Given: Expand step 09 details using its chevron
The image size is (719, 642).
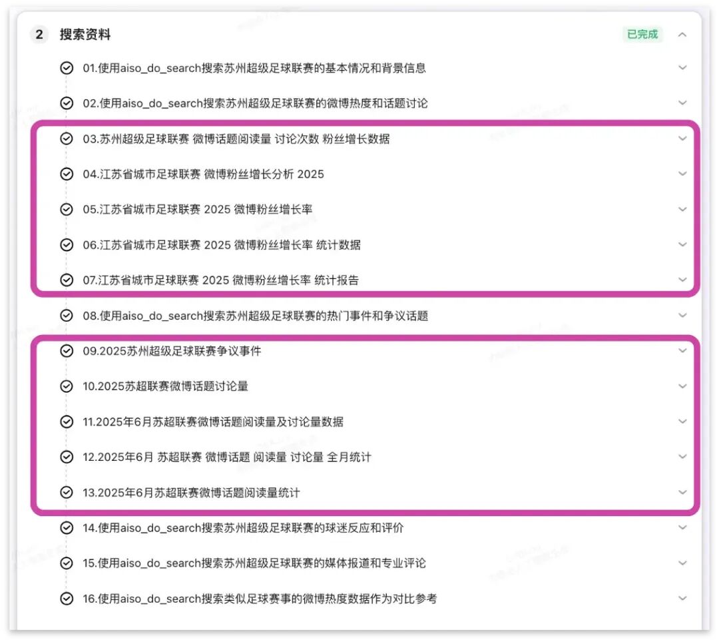Looking at the screenshot, I should pos(682,351).
